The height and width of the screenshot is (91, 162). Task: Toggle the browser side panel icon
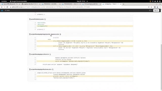click(155, 7)
